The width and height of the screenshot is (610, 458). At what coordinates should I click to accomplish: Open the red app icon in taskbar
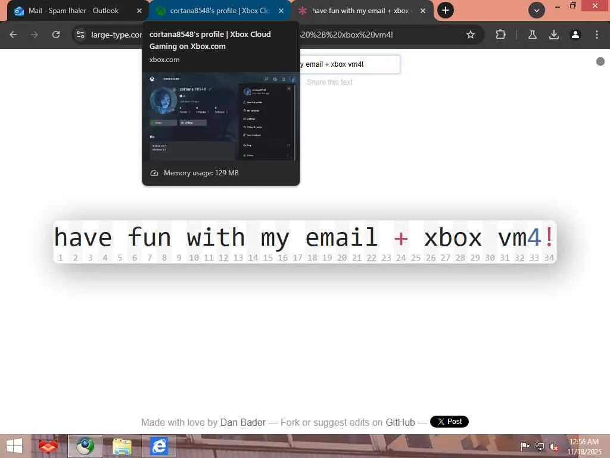48,446
